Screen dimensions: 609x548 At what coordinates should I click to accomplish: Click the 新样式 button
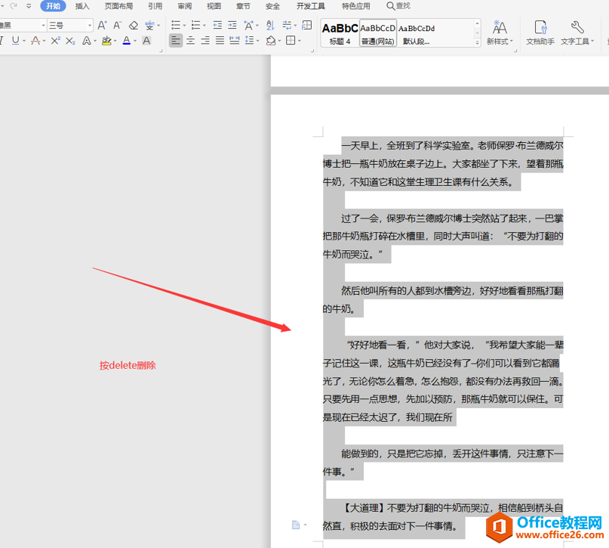pos(500,33)
